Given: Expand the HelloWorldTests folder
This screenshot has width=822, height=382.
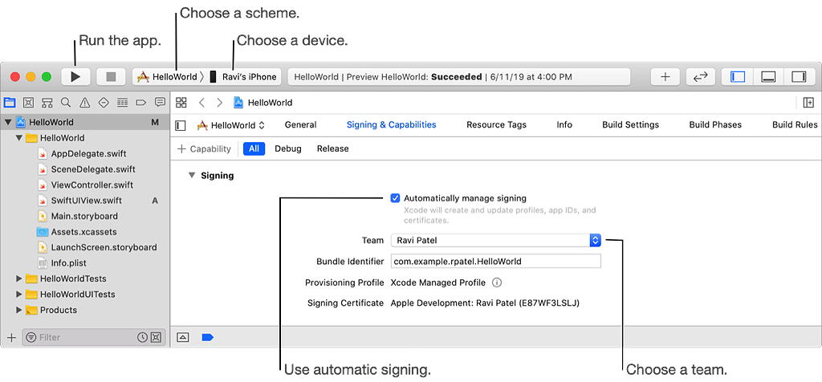Looking at the screenshot, I should click(x=19, y=278).
